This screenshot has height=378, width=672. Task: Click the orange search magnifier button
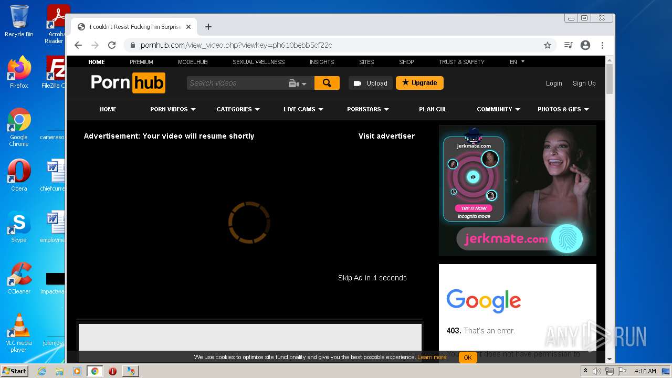coord(327,83)
